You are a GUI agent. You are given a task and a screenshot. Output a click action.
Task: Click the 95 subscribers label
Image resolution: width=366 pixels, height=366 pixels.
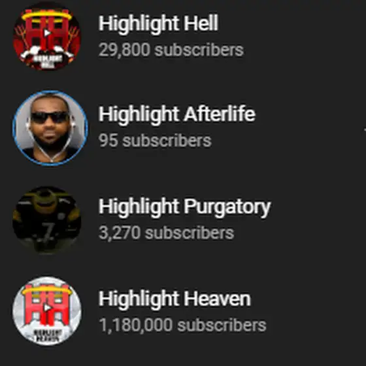click(x=155, y=141)
